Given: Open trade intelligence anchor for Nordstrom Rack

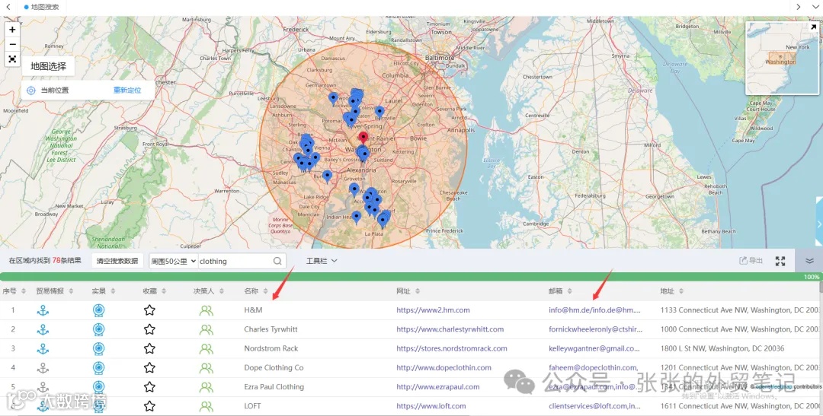Looking at the screenshot, I should 43,348.
